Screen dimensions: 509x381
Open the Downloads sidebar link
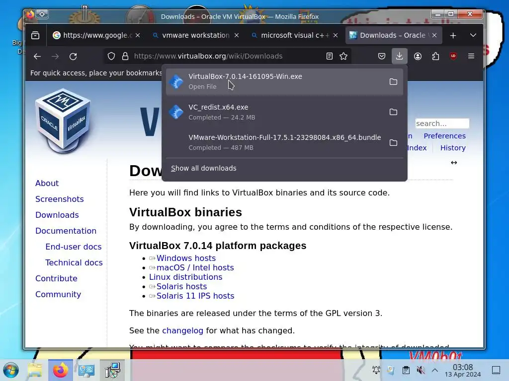[x=57, y=215]
